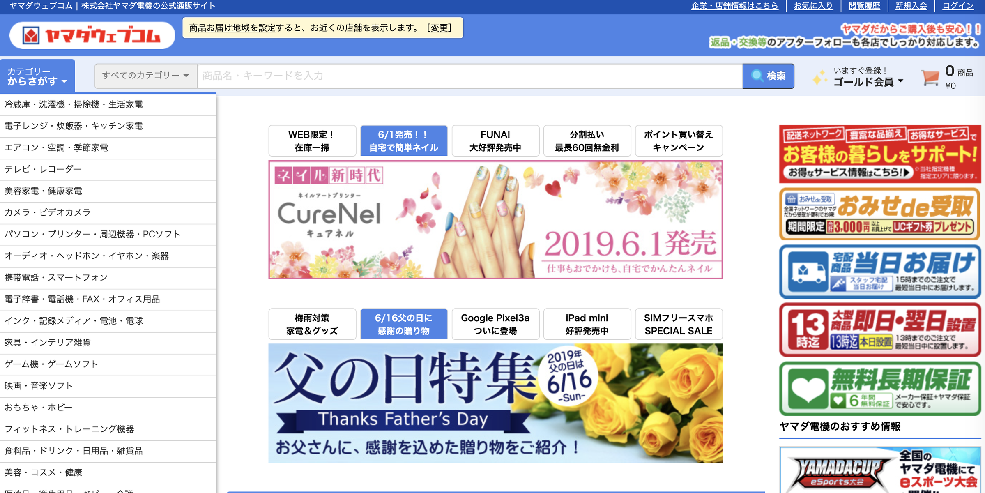Switch to 6/1発売 自宅で簡単ネイル tab
The height and width of the screenshot is (493, 985).
[404, 141]
